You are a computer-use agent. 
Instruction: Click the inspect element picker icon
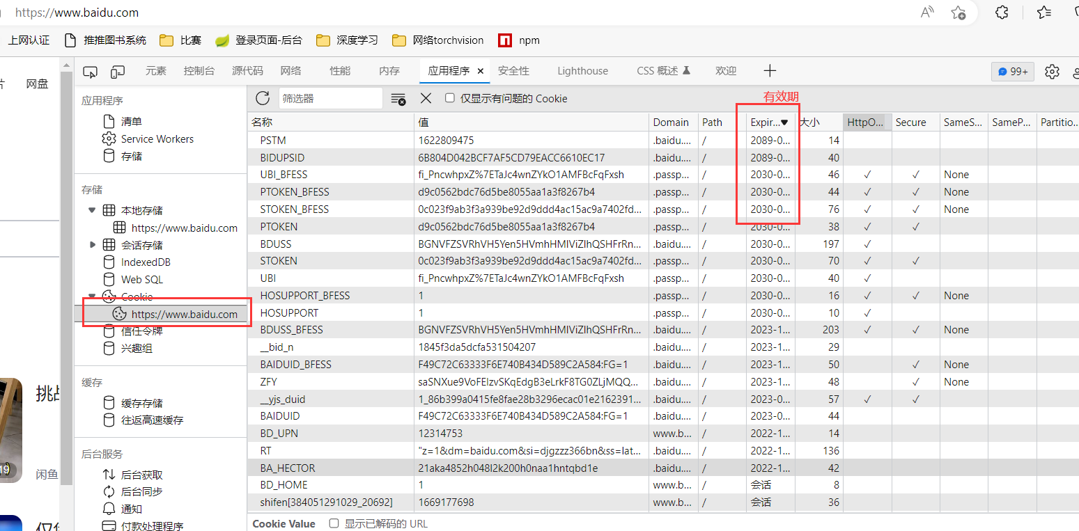pos(90,71)
